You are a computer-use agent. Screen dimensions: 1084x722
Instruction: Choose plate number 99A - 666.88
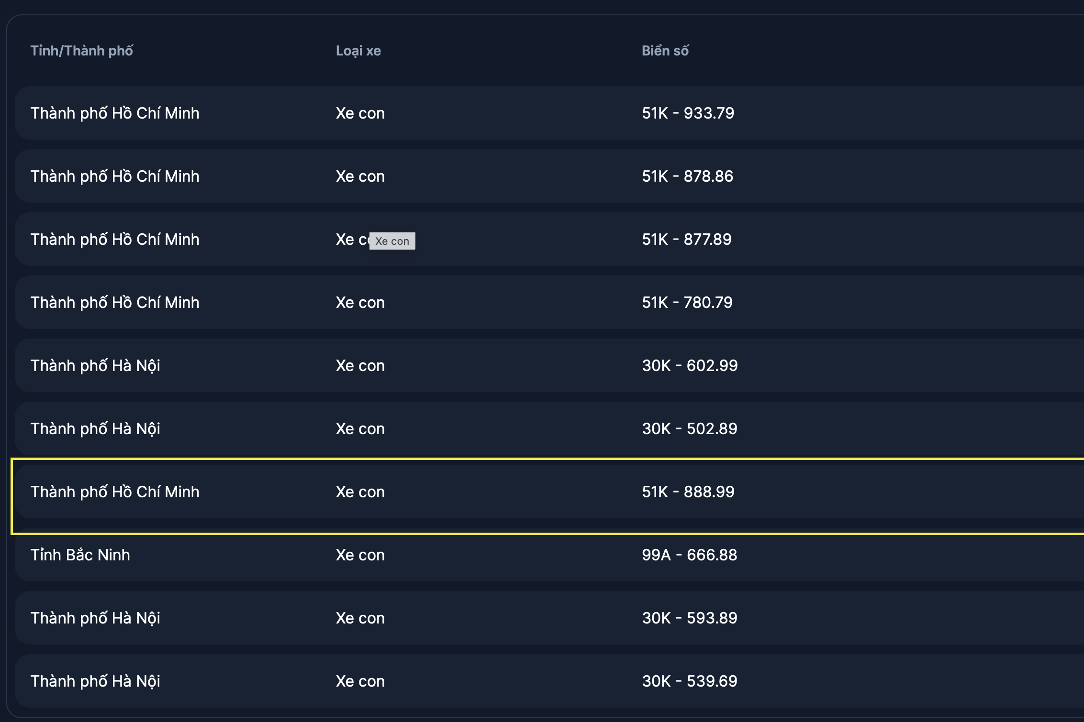click(x=689, y=555)
